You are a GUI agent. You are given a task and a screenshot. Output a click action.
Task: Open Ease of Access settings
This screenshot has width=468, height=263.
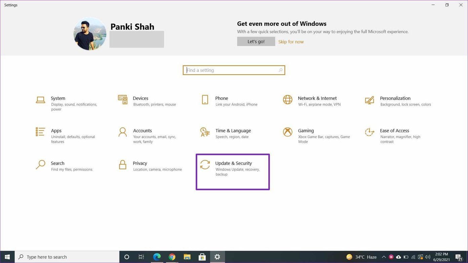click(393, 136)
